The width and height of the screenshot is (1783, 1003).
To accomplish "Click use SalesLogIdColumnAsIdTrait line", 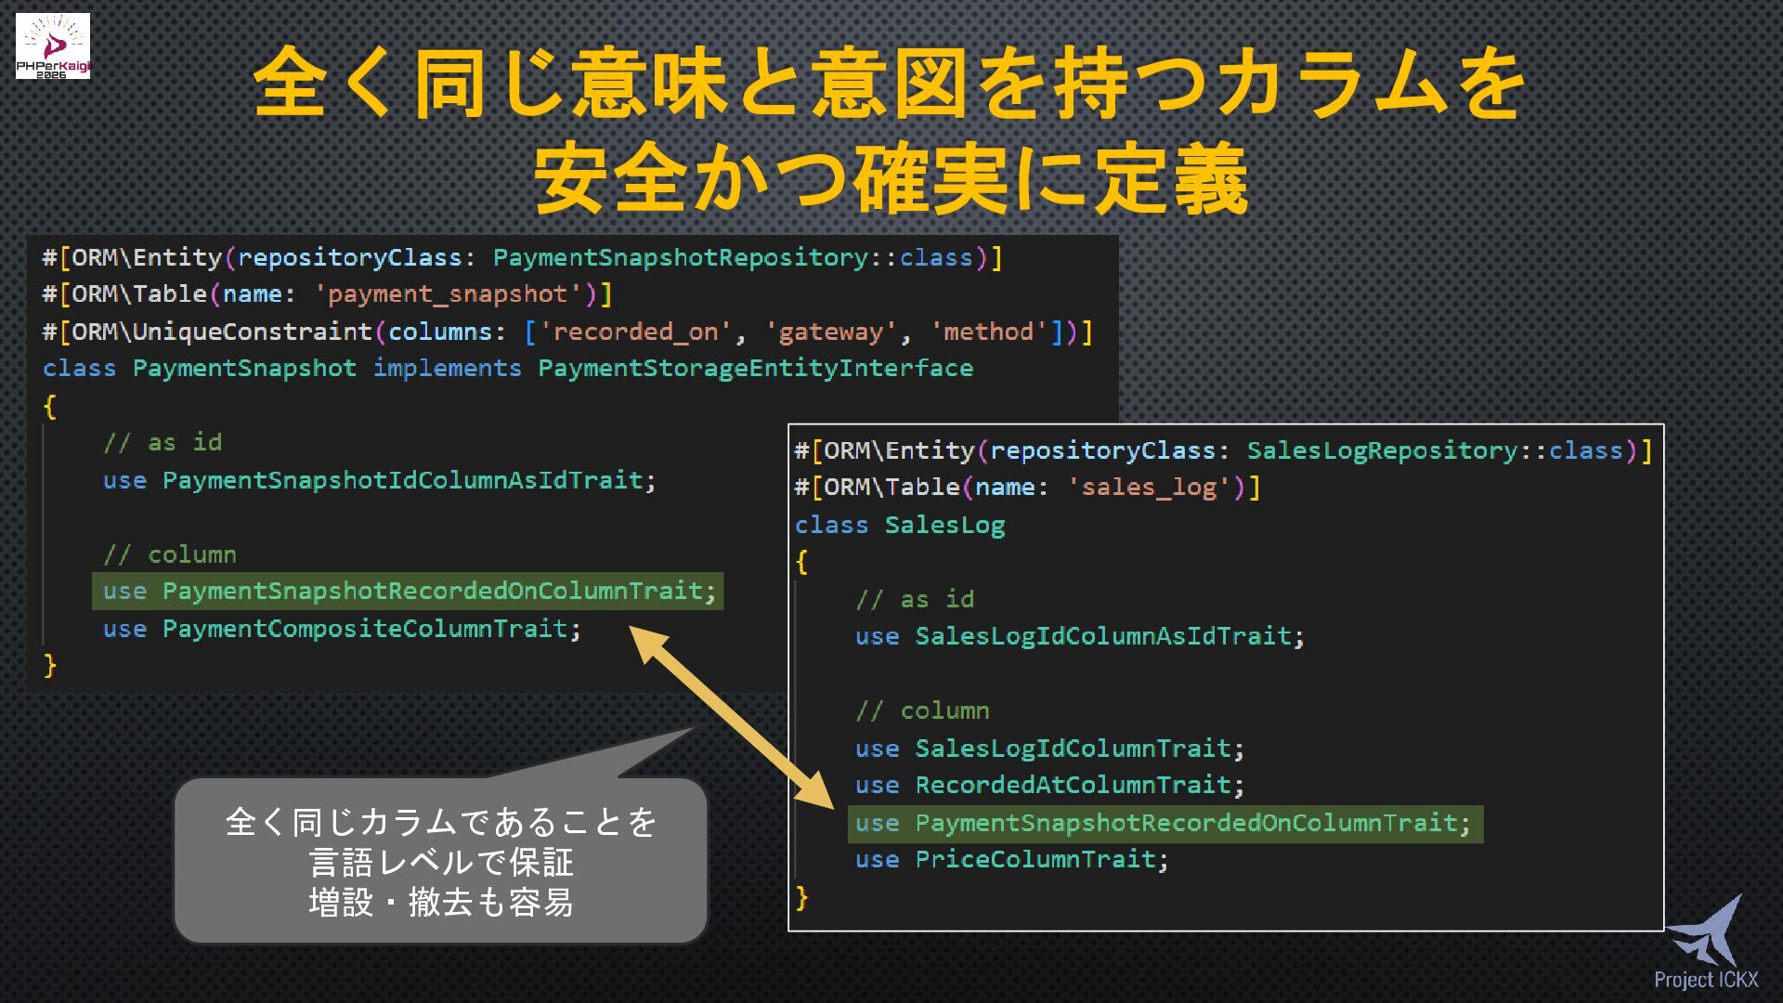I will pyautogui.click(x=1079, y=636).
